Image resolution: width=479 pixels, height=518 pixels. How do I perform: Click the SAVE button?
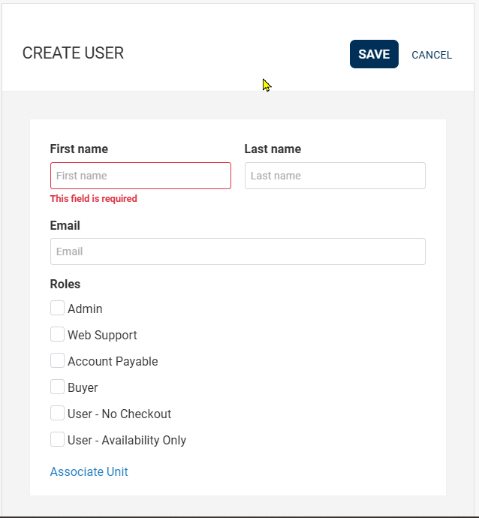(374, 54)
